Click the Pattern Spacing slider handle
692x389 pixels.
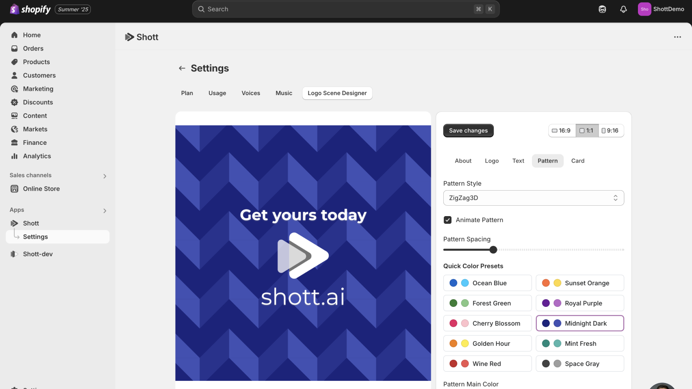click(x=493, y=250)
